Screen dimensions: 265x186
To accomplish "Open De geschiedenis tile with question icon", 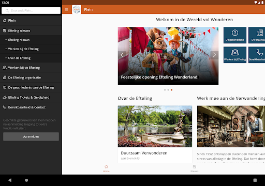I will click(x=235, y=35).
